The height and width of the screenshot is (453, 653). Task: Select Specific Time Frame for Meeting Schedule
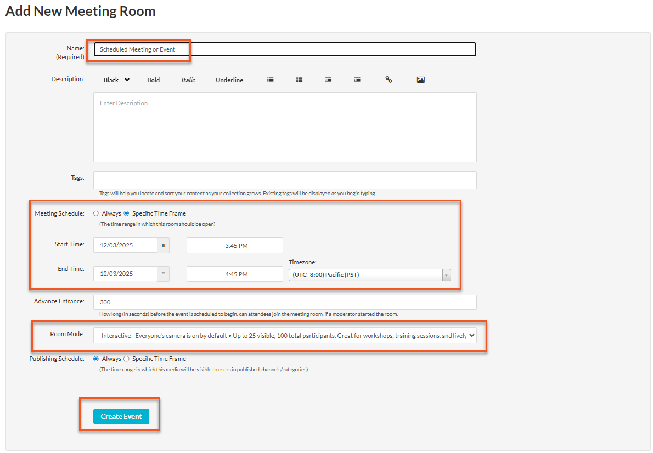(126, 213)
